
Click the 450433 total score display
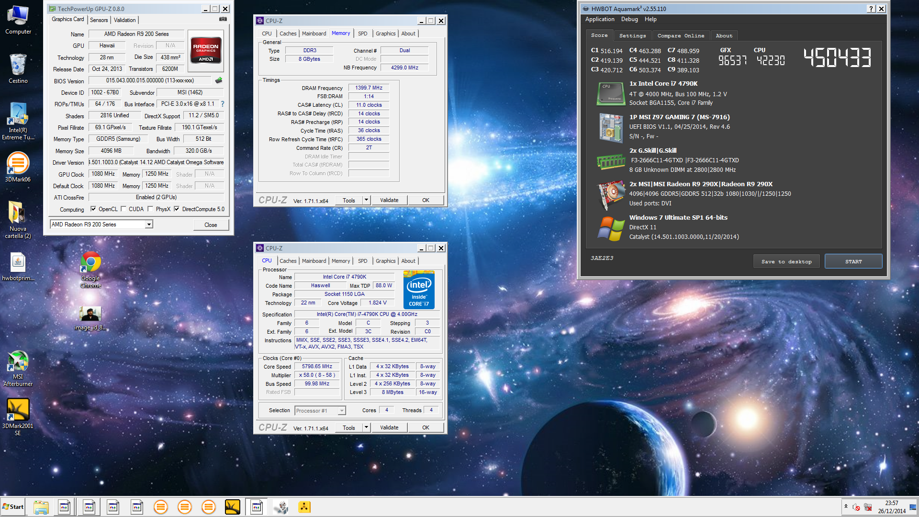click(838, 57)
